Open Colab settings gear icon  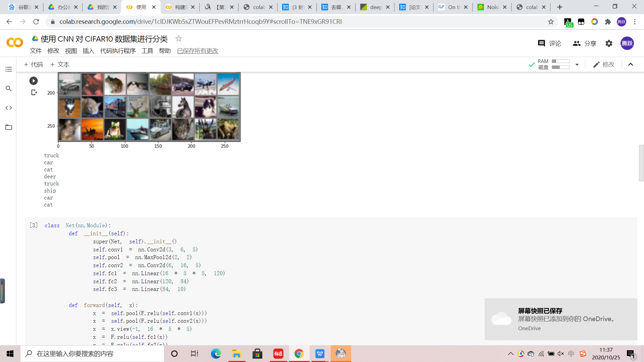[x=609, y=43]
